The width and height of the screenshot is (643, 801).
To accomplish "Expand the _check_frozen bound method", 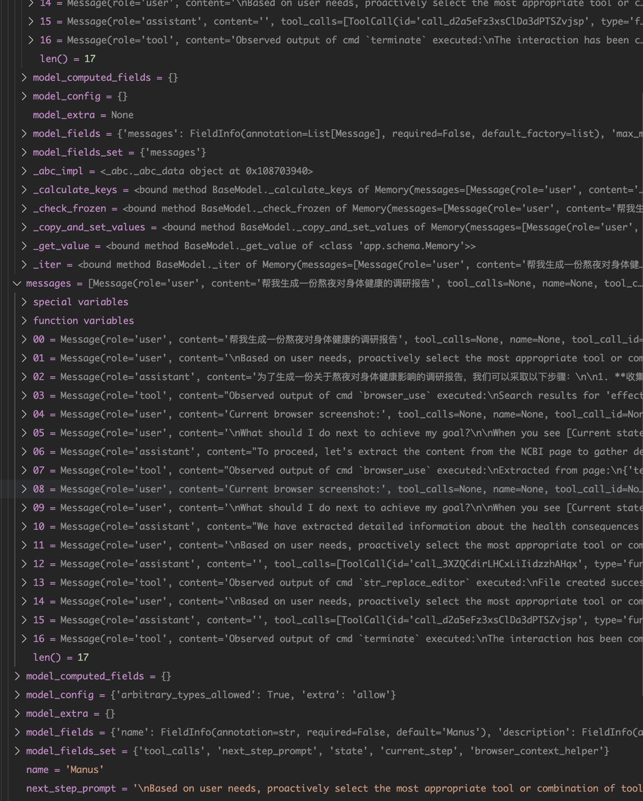I will pyautogui.click(x=24, y=208).
